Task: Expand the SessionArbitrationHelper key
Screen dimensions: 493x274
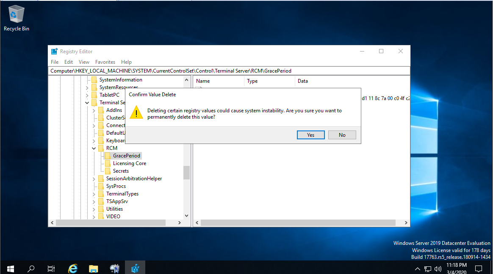Action: 94,179
